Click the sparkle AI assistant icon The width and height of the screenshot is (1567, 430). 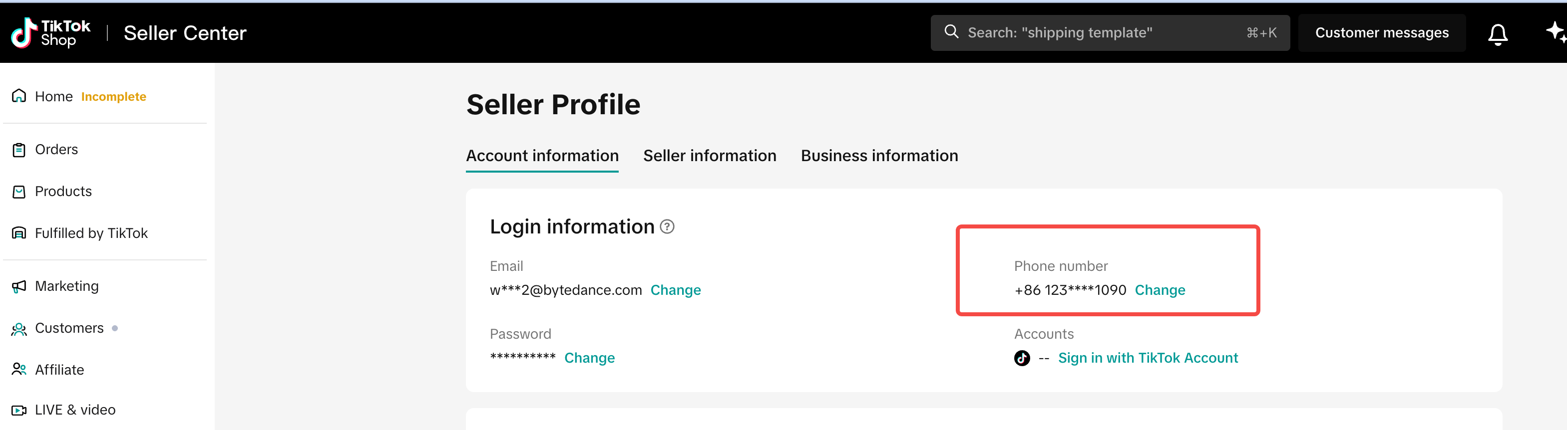point(1555,31)
